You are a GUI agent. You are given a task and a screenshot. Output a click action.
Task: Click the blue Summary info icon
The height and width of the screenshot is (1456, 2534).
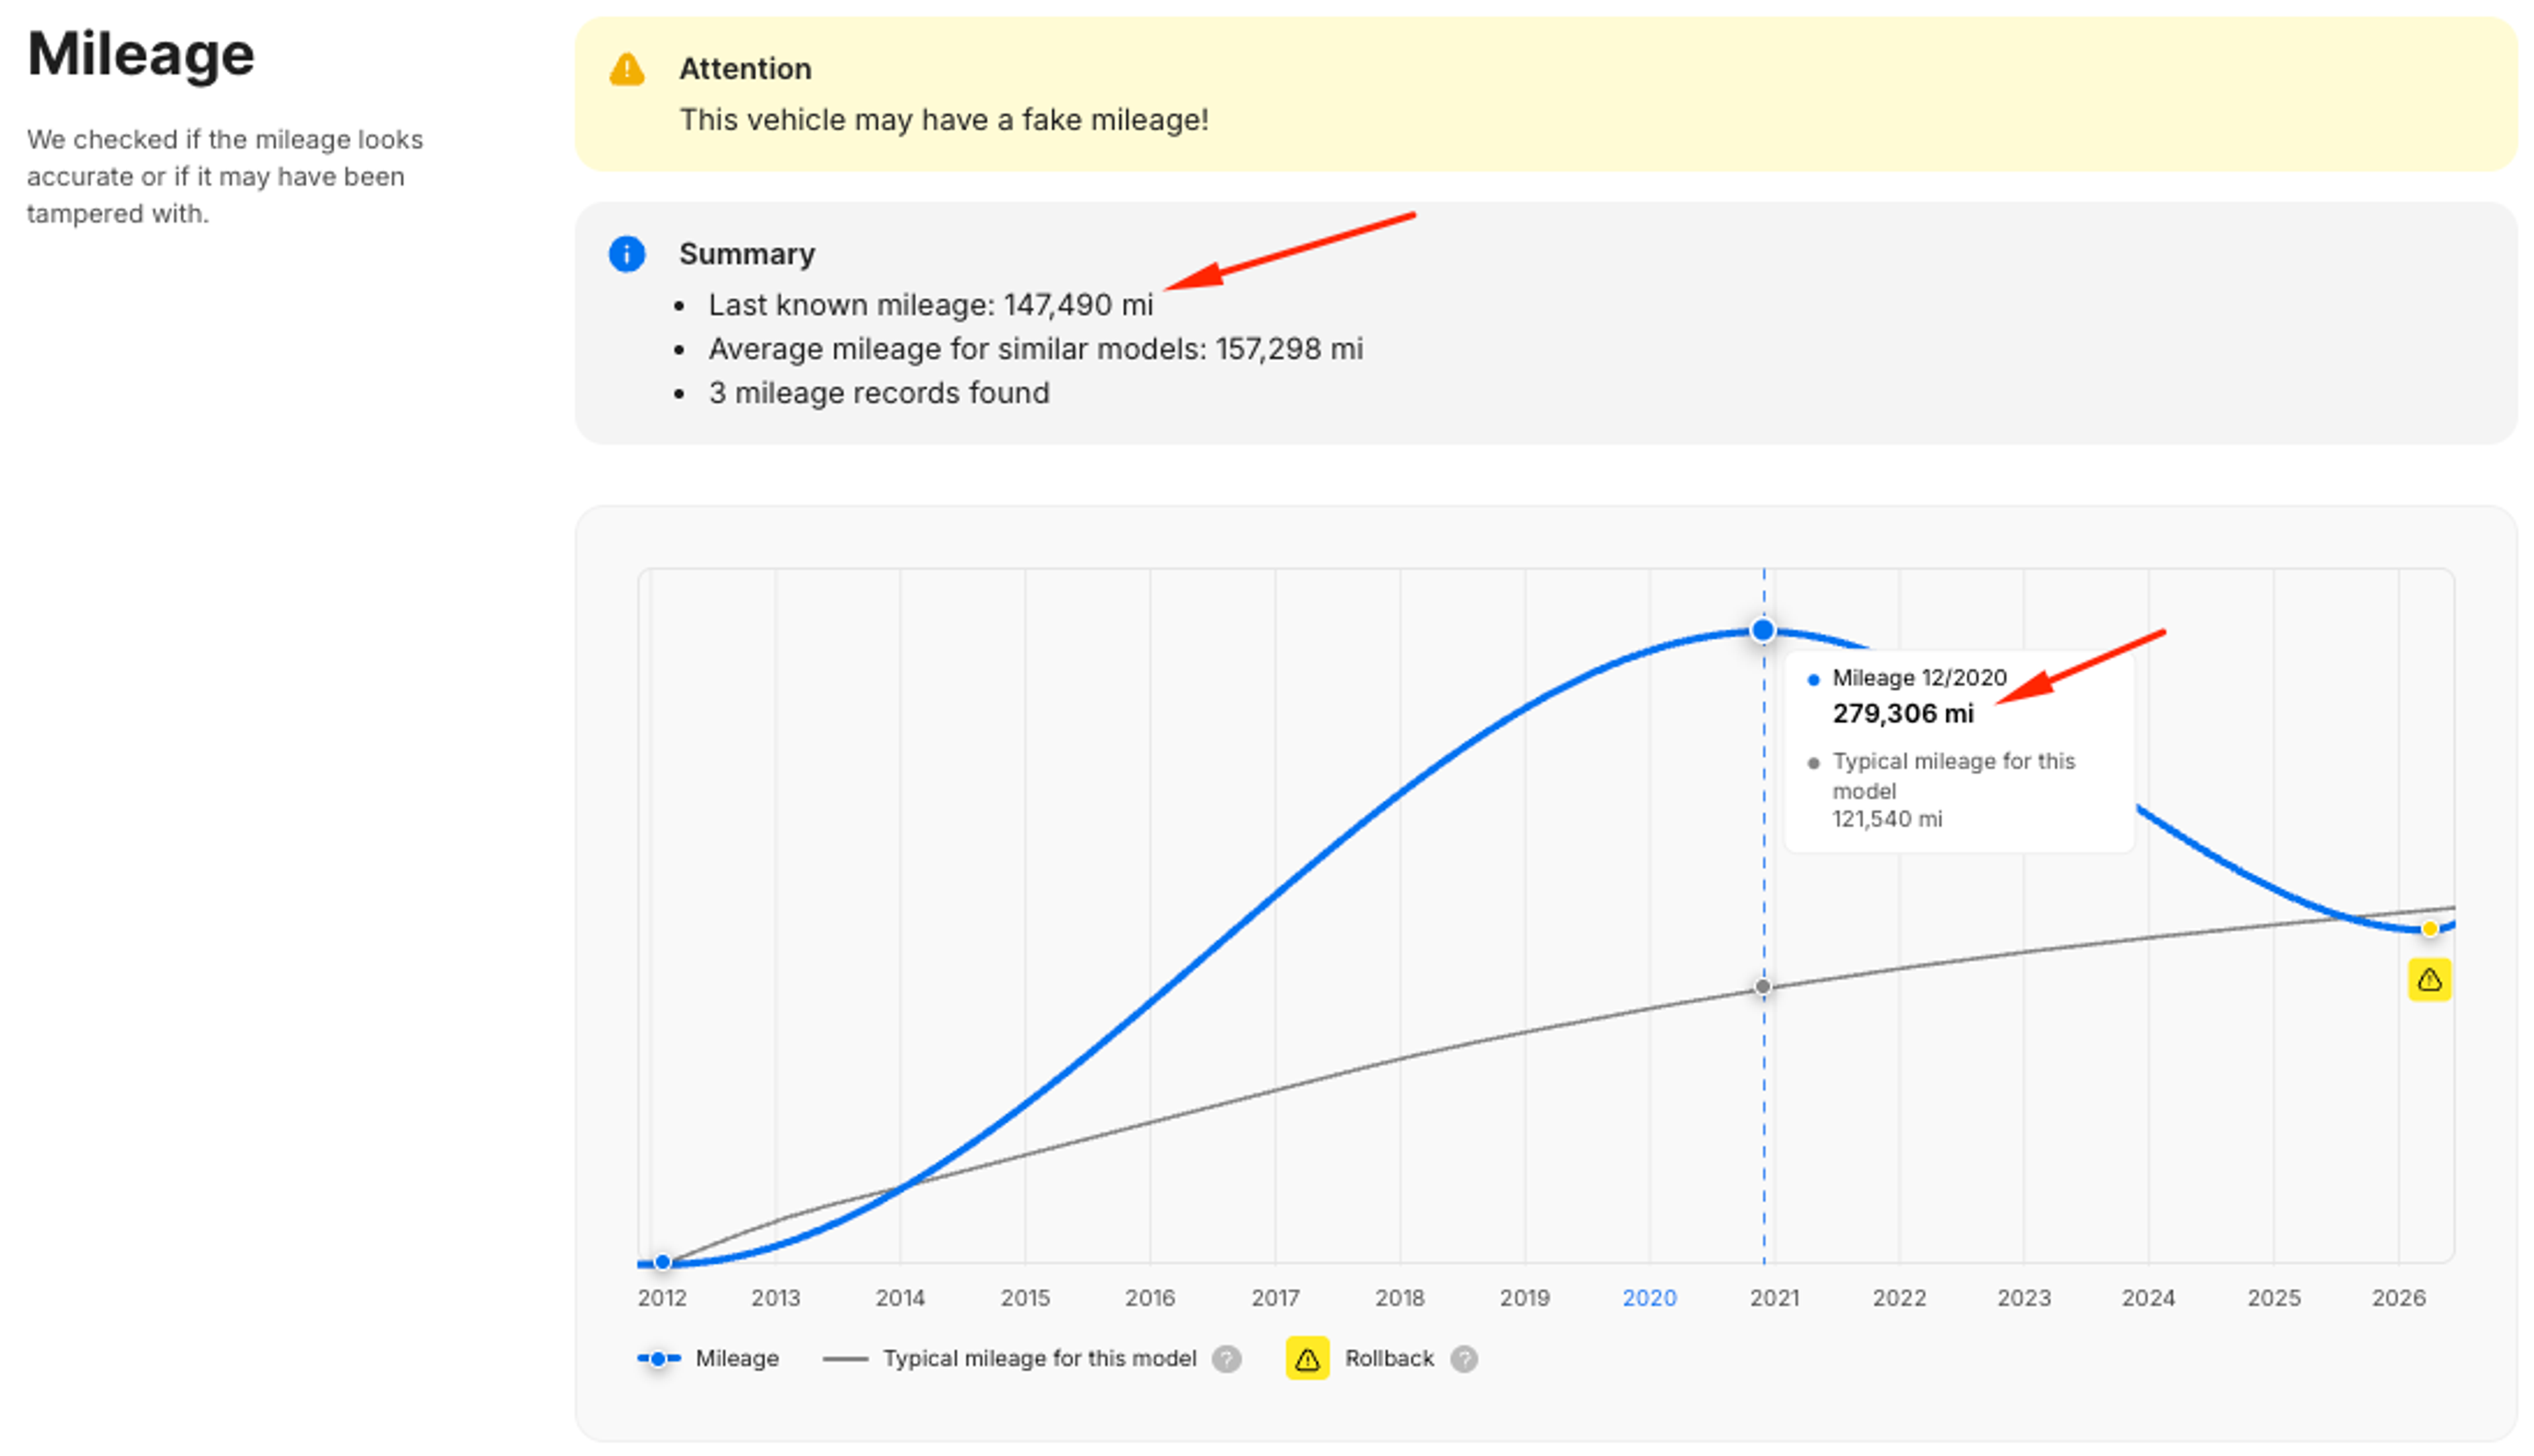628,254
